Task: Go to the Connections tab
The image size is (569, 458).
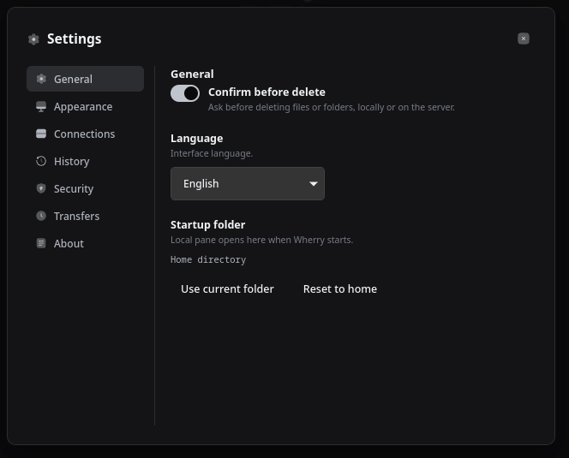Action: click(x=86, y=134)
